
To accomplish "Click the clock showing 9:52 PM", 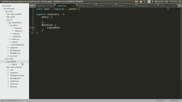I will 173,2.
